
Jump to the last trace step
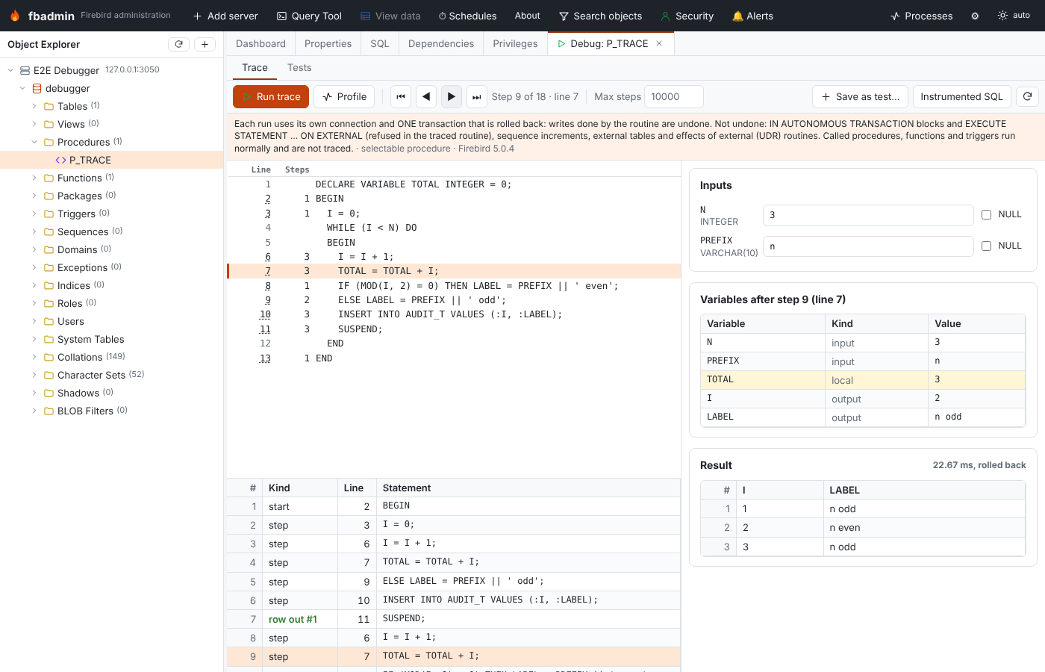(x=477, y=96)
